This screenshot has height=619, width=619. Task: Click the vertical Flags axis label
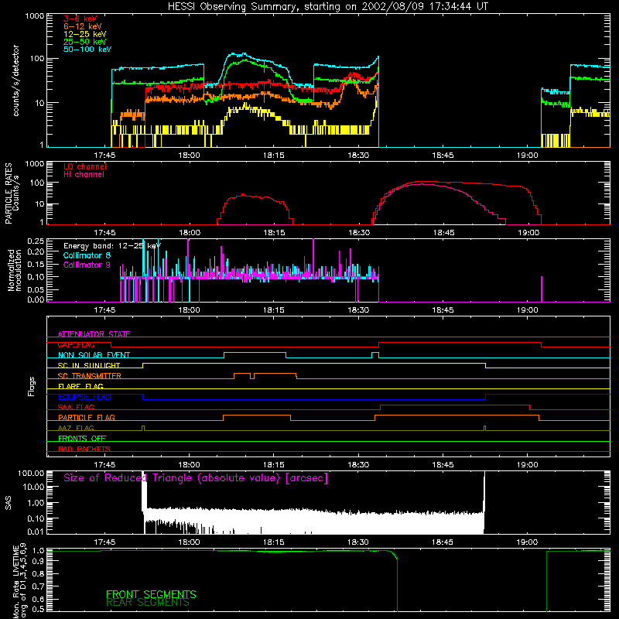point(32,386)
